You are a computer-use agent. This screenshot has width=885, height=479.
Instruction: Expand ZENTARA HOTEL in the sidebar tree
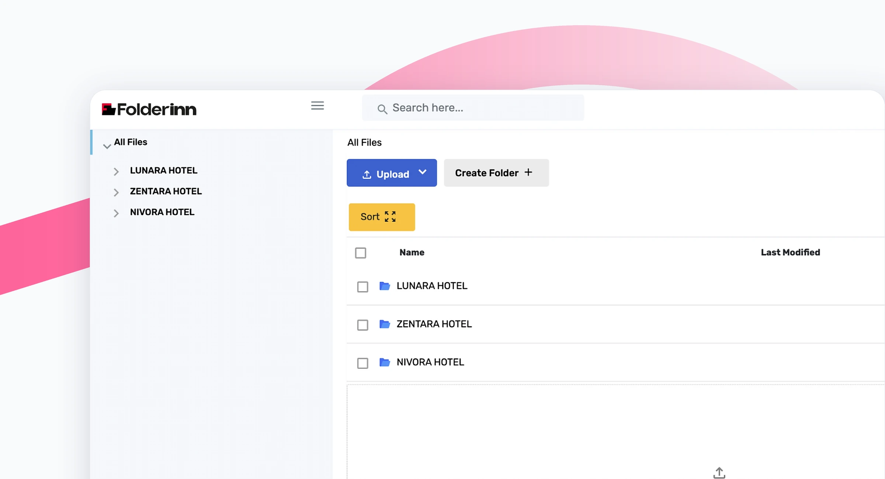pos(116,192)
